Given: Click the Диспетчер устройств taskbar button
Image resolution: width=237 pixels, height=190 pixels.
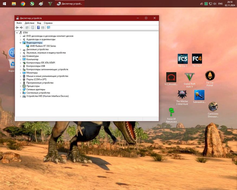Looking at the screenshot, I should pos(70,4).
